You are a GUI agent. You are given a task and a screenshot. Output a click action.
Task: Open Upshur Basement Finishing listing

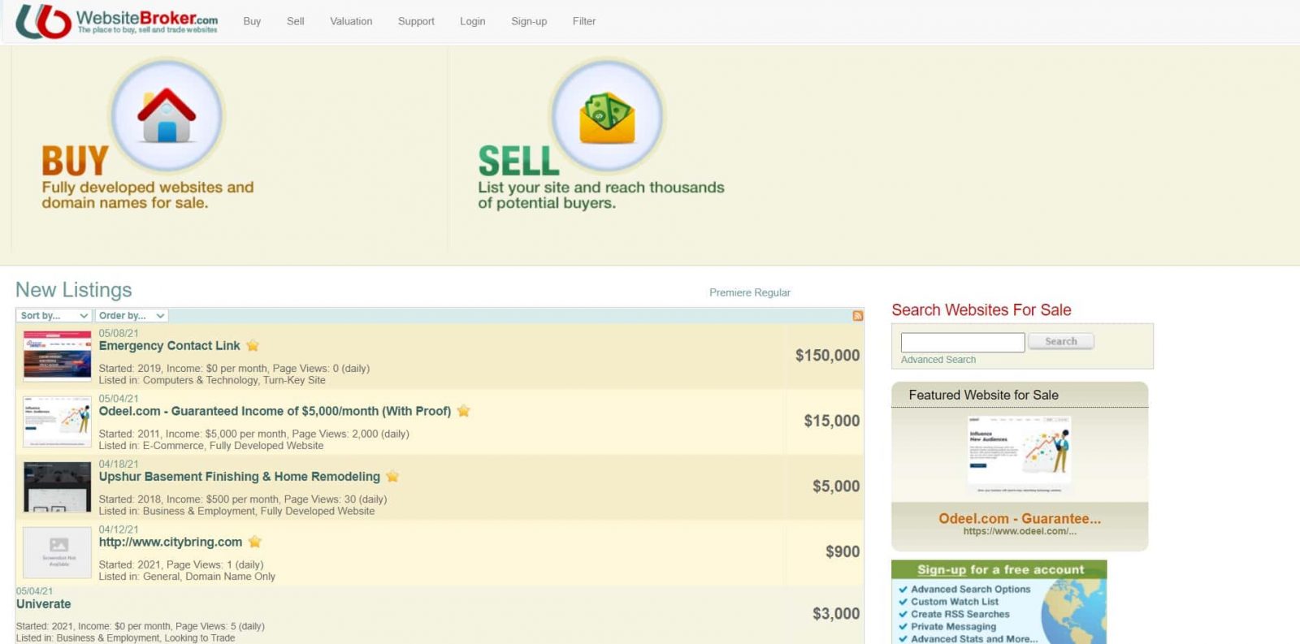pyautogui.click(x=240, y=477)
